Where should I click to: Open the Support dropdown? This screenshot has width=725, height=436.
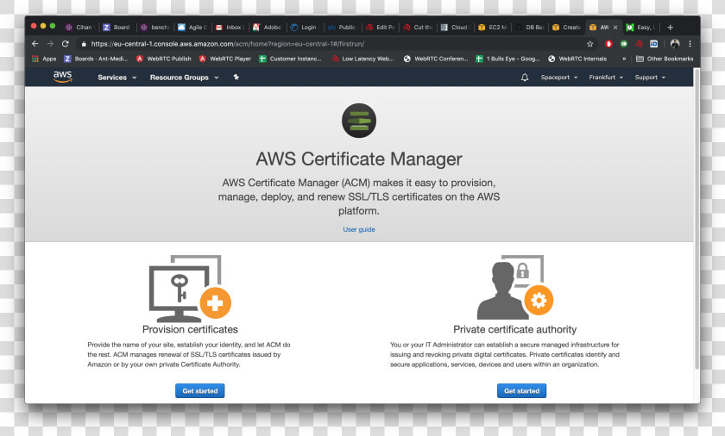pos(650,78)
